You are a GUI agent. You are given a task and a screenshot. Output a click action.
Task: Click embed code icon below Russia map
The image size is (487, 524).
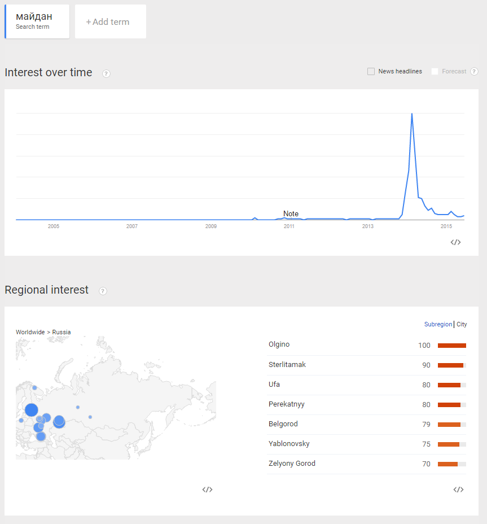[207, 490]
